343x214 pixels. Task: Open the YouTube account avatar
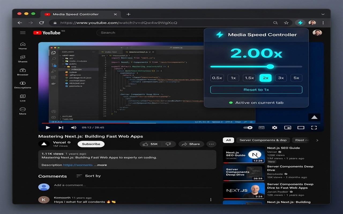[x=317, y=33]
